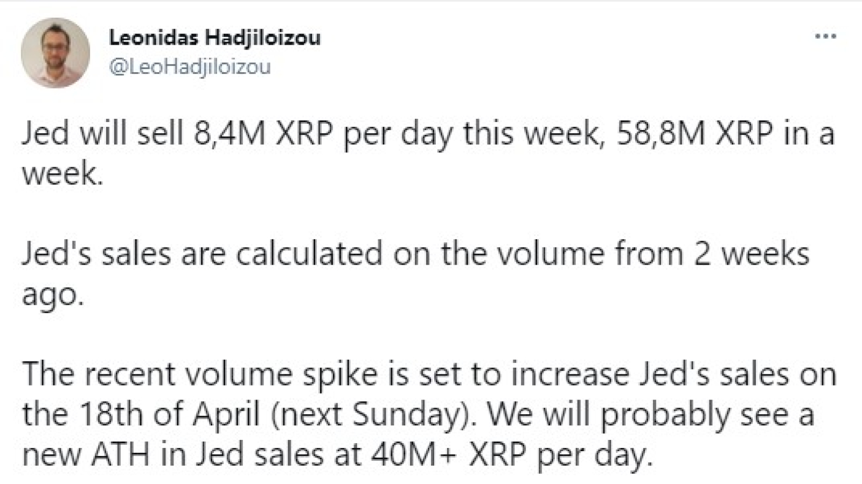This screenshot has height=484, width=862.
Task: Open the three-dot more options menu
Action: [825, 37]
